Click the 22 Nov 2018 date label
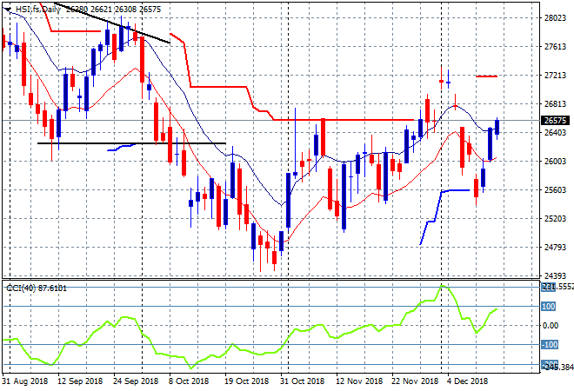574x391 pixels. point(415,381)
